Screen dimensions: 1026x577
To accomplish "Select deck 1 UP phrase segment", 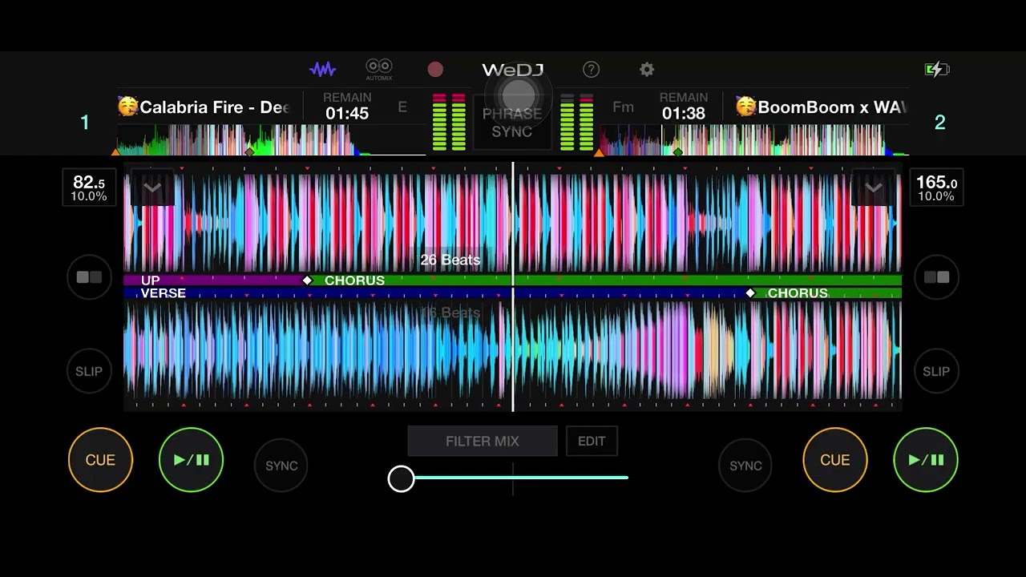I will coord(212,280).
